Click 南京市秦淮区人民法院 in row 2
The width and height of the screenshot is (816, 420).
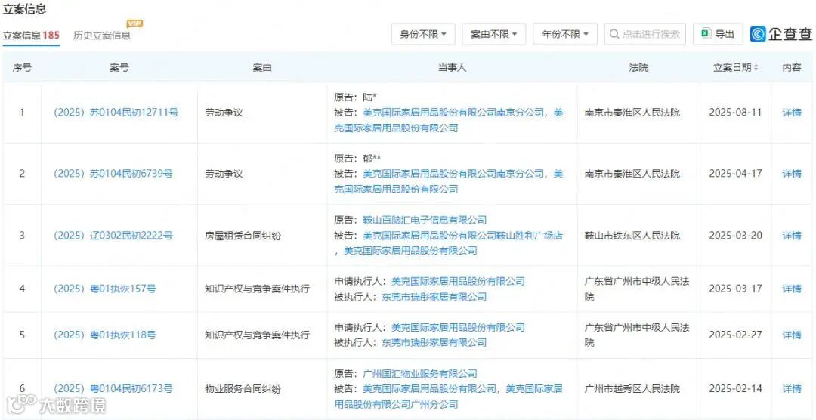pos(632,173)
